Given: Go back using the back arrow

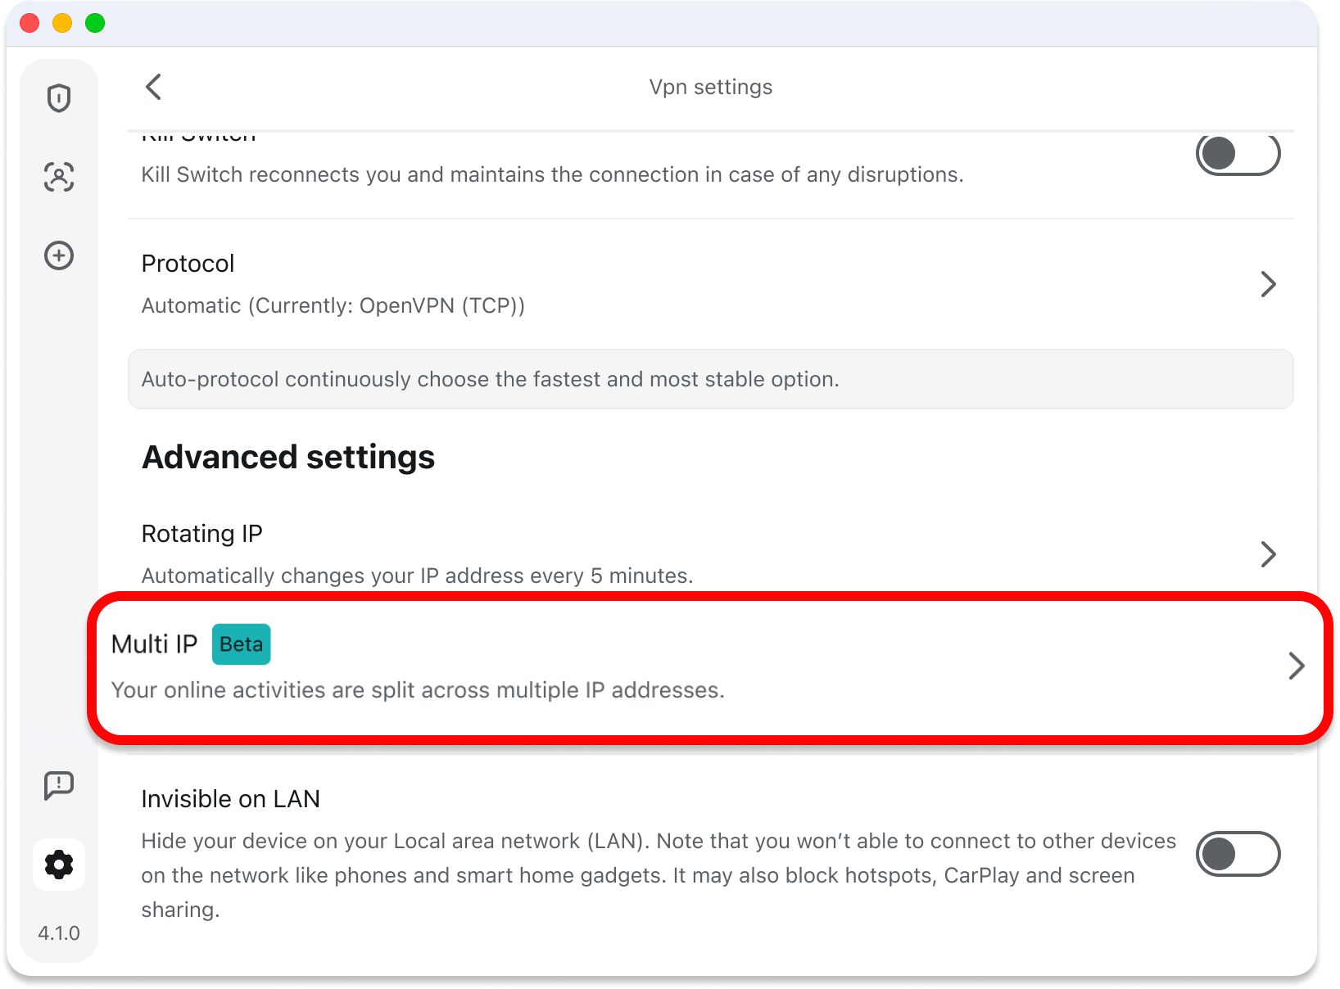Looking at the screenshot, I should coord(153,87).
